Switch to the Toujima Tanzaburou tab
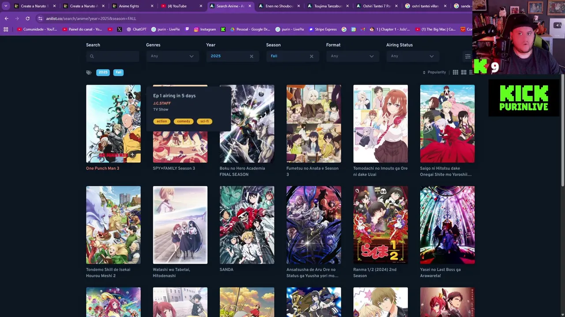The width and height of the screenshot is (565, 317). pos(328,6)
